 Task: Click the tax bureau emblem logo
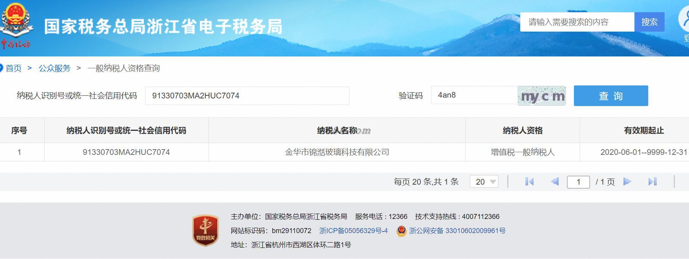click(16, 25)
